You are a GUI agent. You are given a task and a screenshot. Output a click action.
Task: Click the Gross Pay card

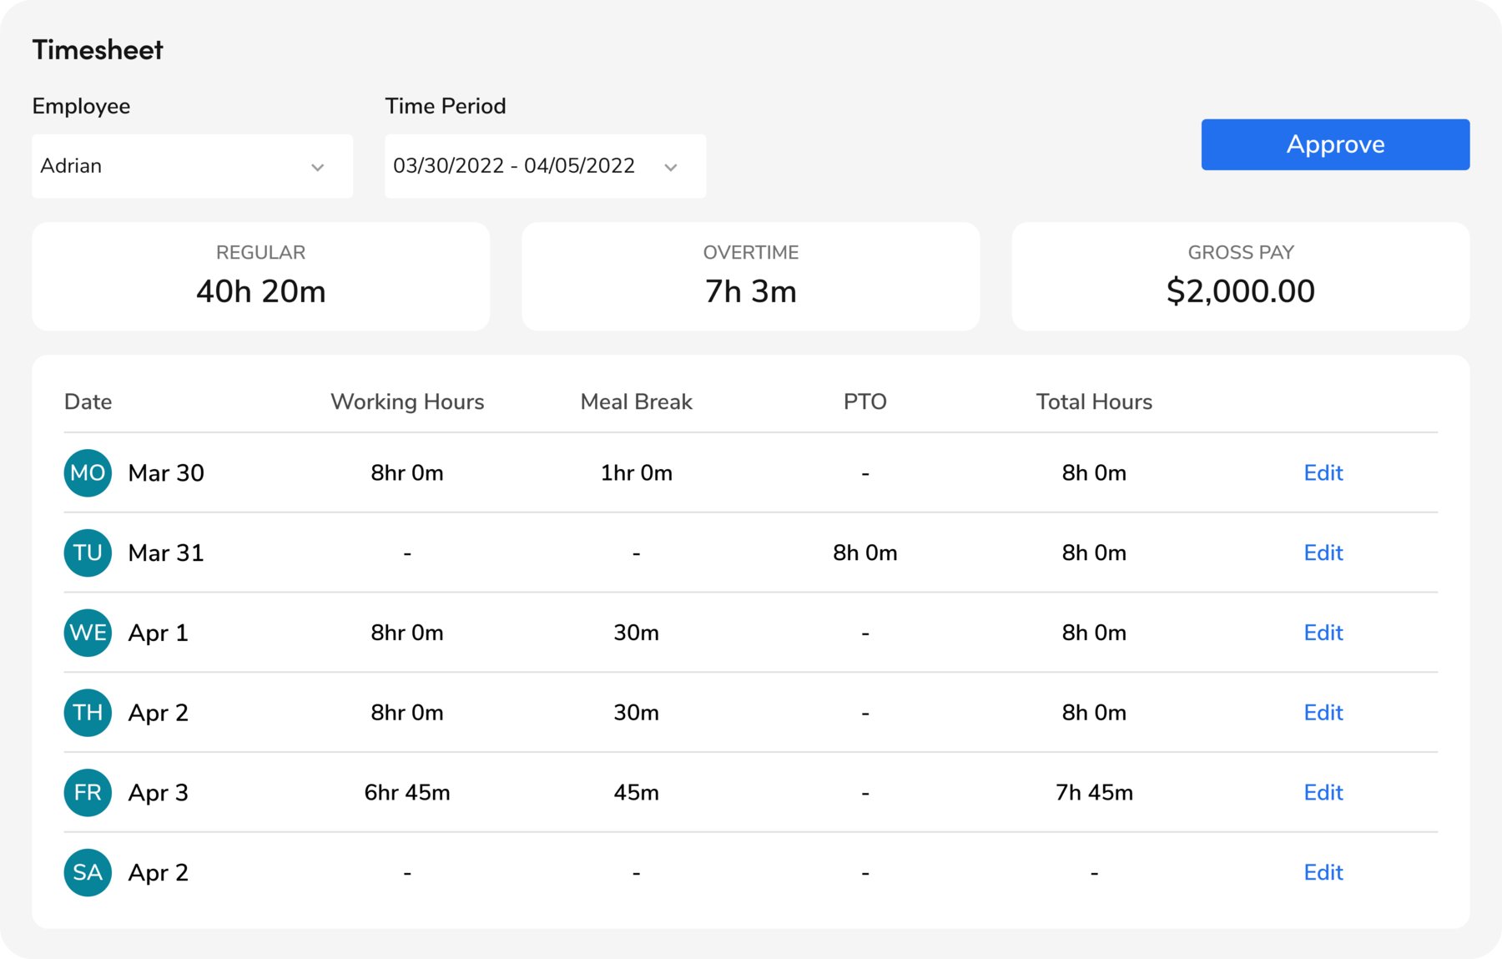point(1241,275)
